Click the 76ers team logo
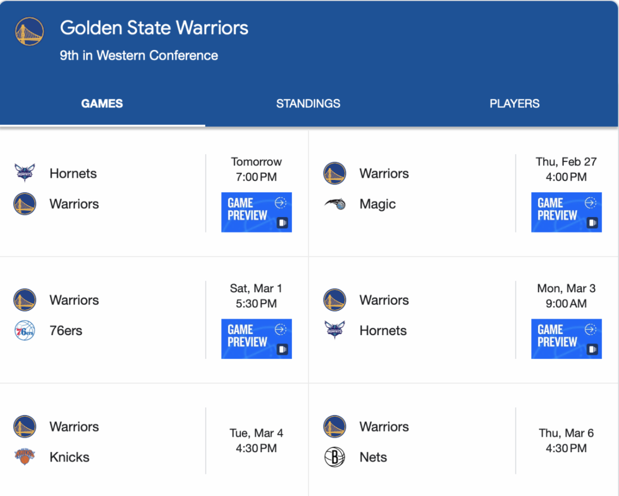Image resolution: width=619 pixels, height=496 pixels. (24, 330)
